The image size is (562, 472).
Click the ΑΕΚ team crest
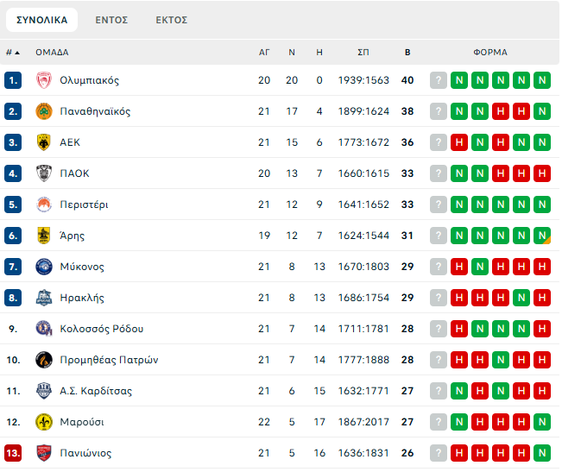pos(44,142)
